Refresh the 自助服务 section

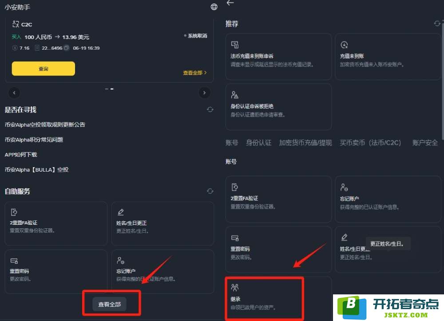[x=210, y=191]
